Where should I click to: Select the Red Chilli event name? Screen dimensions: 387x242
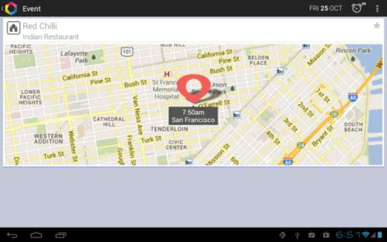tap(40, 26)
